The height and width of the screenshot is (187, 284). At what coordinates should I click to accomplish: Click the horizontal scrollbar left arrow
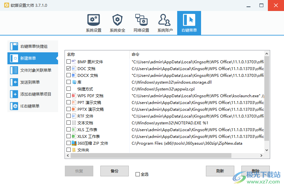[68, 155]
